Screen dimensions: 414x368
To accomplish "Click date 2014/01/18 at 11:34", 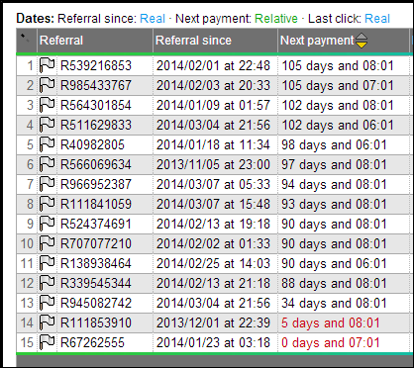I will click(213, 144).
